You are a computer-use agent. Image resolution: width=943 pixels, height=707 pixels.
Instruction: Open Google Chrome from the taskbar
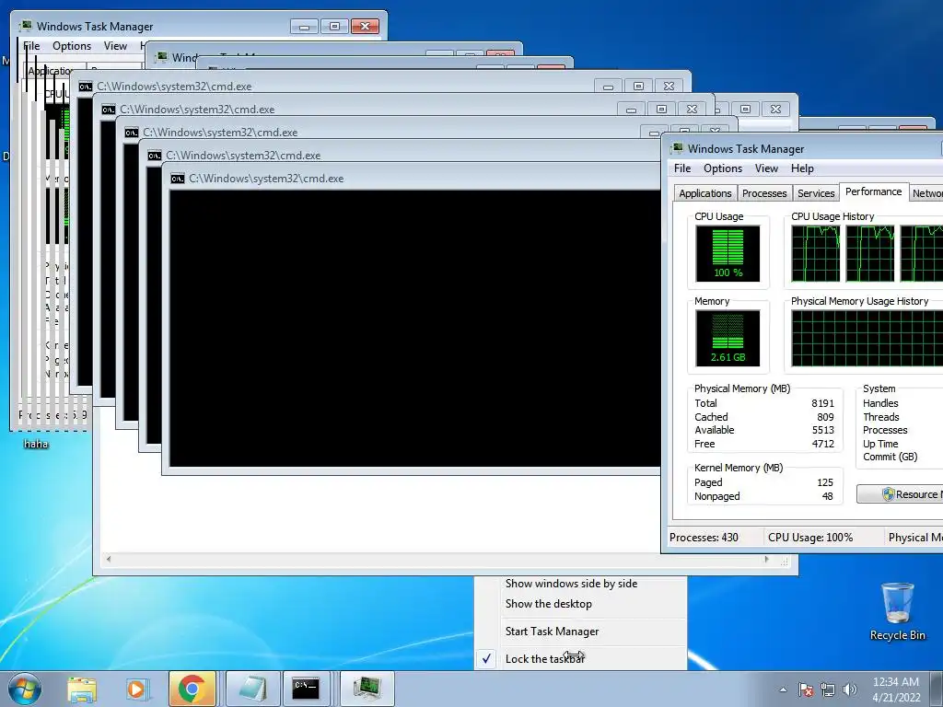click(192, 689)
